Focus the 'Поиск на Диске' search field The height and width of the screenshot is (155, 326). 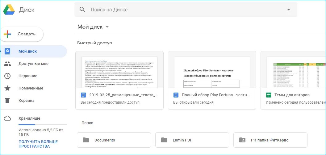pyautogui.click(x=186, y=10)
